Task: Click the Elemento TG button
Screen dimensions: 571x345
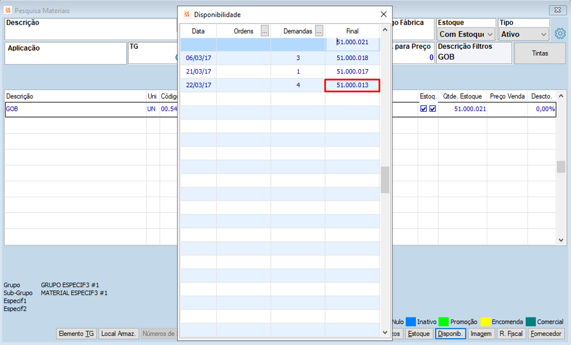Action: tap(76, 334)
